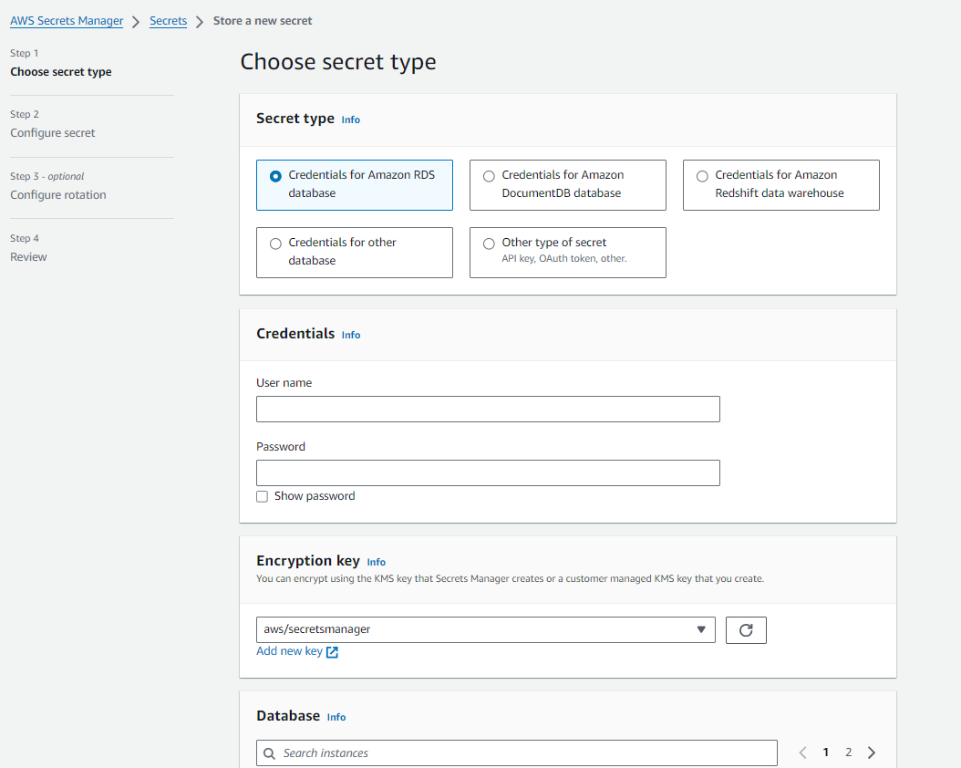Open AWS Secrets Manager breadcrumb link
Image resolution: width=961 pixels, height=768 pixels.
tap(67, 21)
